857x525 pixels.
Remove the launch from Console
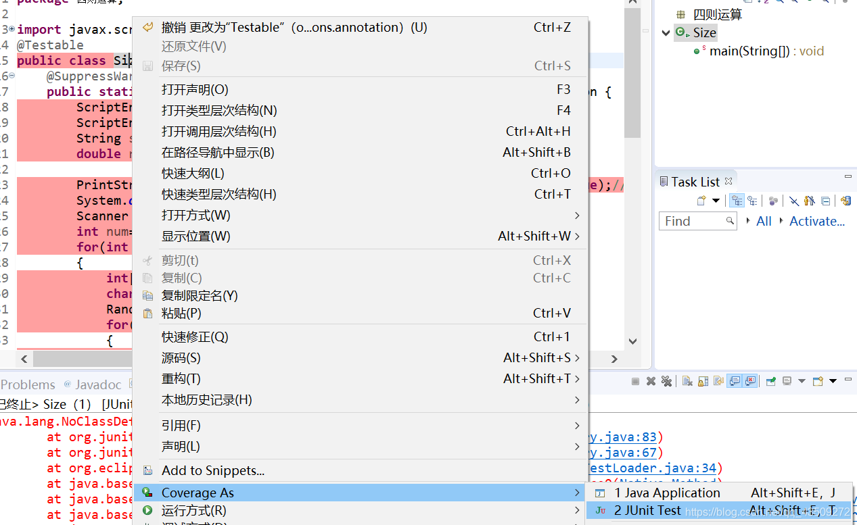point(651,381)
